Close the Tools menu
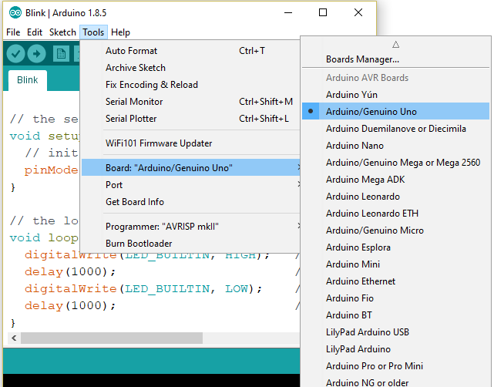494x387 pixels. click(93, 32)
